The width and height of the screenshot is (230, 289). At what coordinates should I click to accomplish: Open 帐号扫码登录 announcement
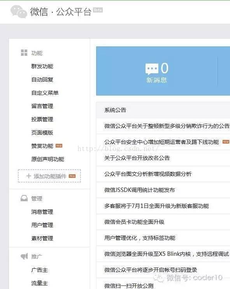click(x=151, y=270)
